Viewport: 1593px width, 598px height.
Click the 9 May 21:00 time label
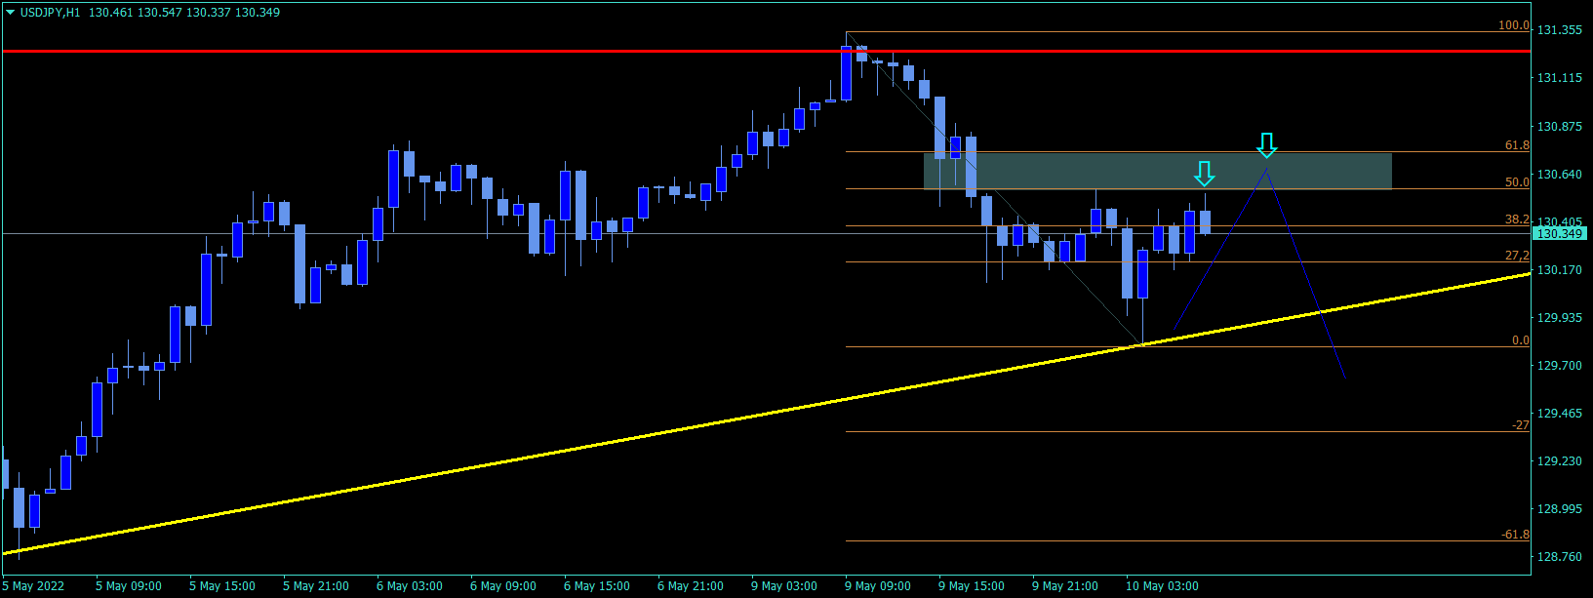click(x=1065, y=586)
